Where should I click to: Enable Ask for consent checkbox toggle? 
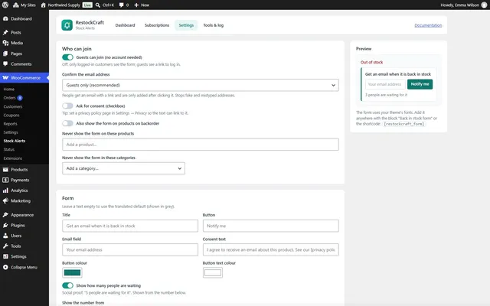pos(68,106)
